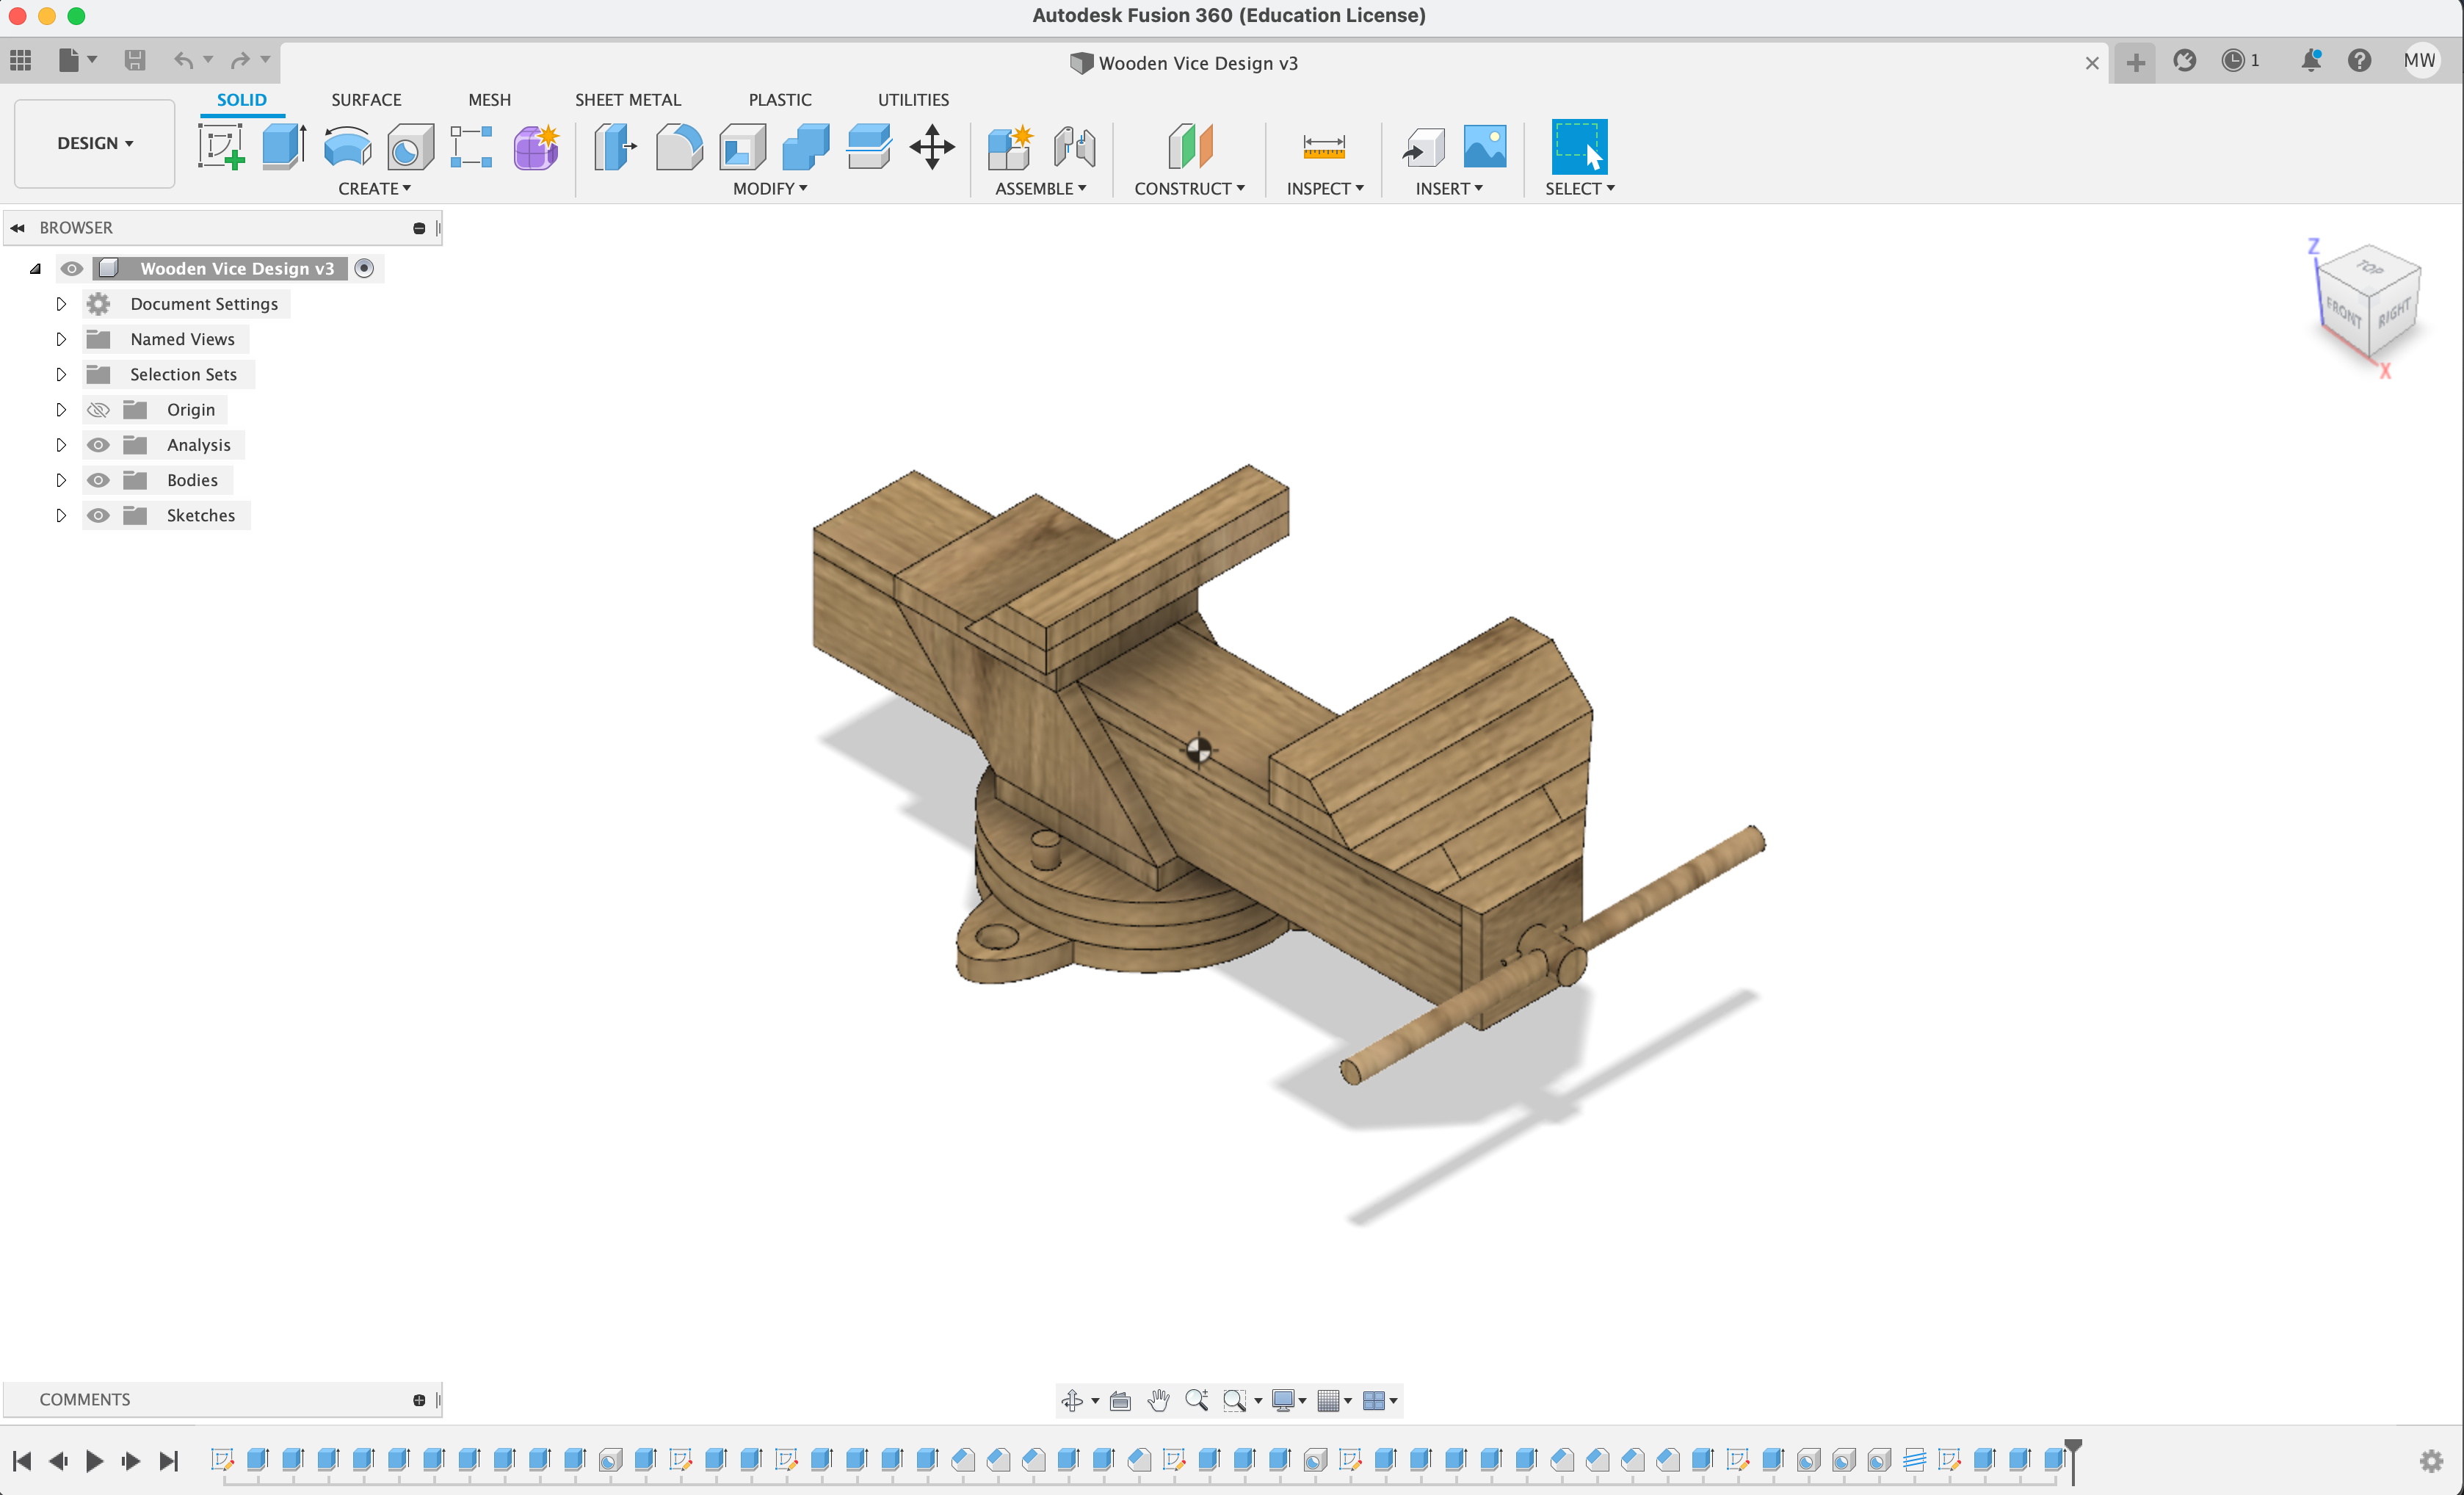Switch to the Mesh workspace tab
The height and width of the screenshot is (1495, 2464).
pyautogui.click(x=489, y=98)
